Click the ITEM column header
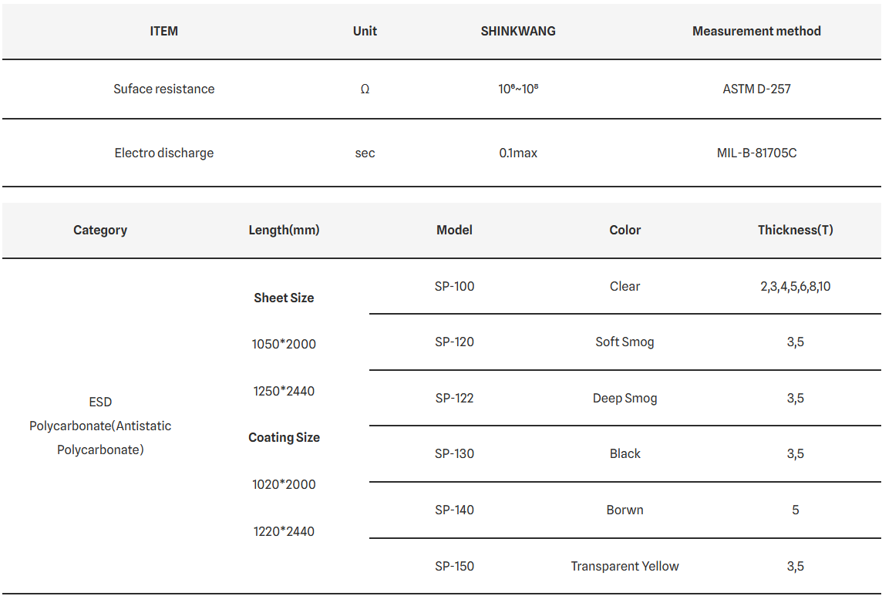Viewport: 882px width, 596px height. 163,31
